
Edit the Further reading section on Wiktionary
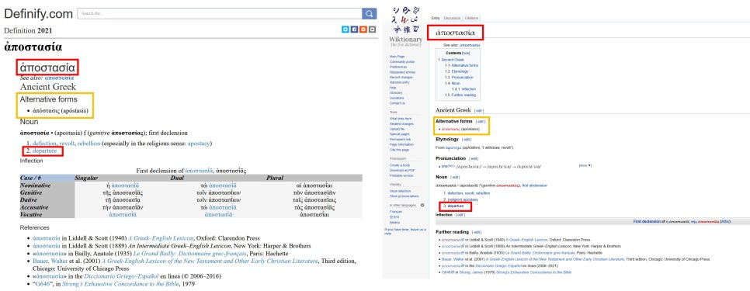click(477, 232)
